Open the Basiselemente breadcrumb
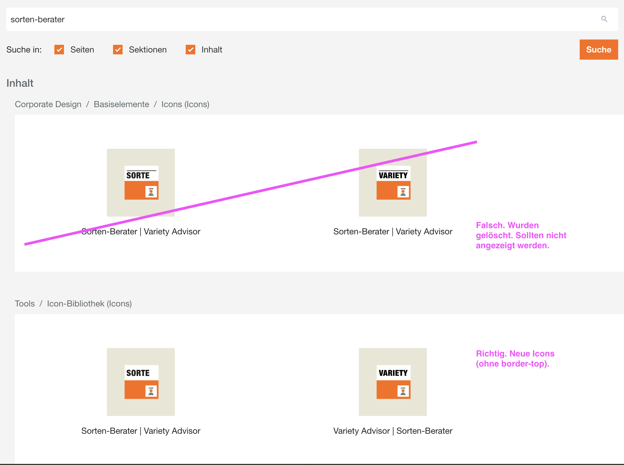The image size is (624, 465). [x=122, y=104]
